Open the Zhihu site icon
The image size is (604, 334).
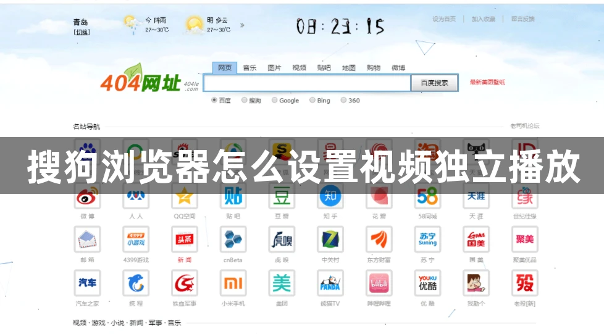coord(330,197)
